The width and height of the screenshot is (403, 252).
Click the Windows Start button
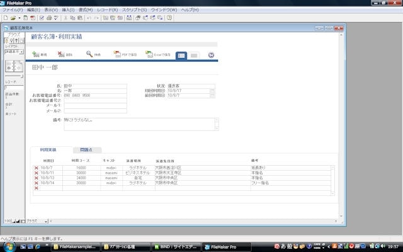pyautogui.click(x=6, y=247)
